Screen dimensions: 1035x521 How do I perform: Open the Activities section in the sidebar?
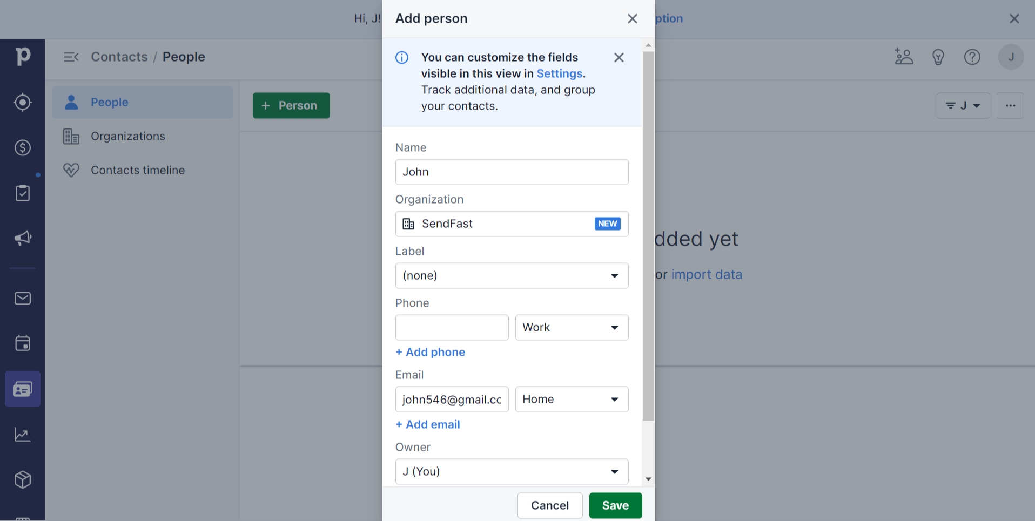tap(23, 192)
